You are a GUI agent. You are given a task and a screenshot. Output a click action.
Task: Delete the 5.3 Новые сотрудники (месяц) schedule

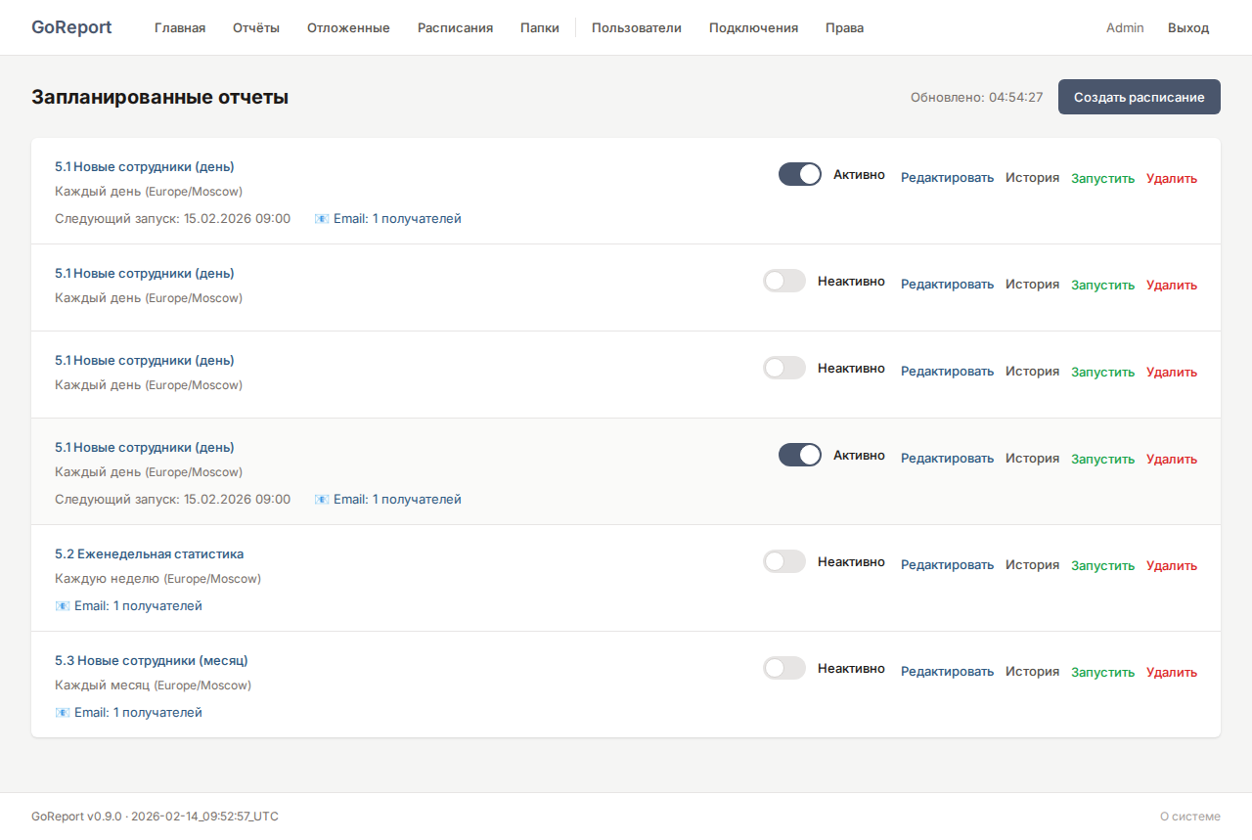pos(1171,673)
